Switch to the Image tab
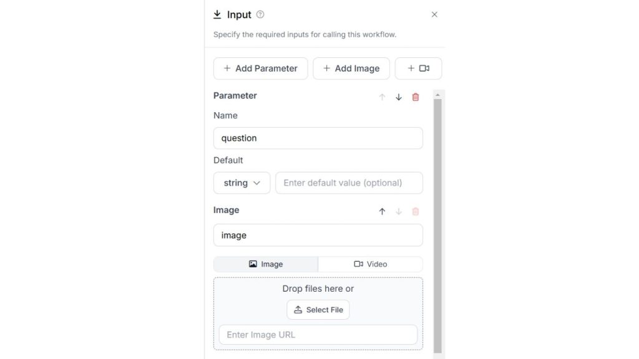The height and width of the screenshot is (359, 639). tap(266, 264)
